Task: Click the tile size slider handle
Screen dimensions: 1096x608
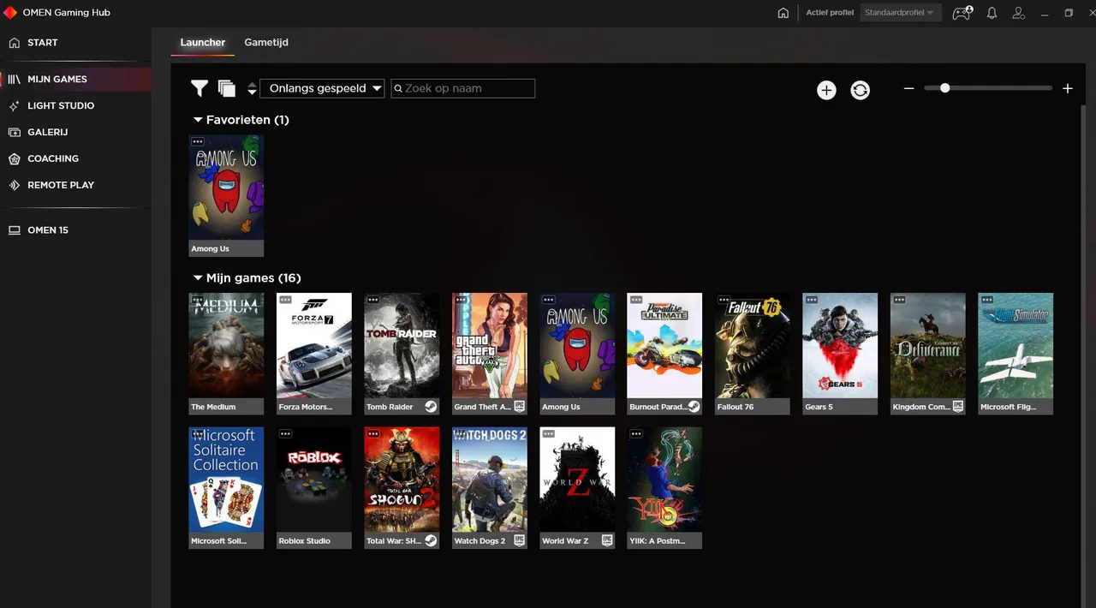Action: 944,88
